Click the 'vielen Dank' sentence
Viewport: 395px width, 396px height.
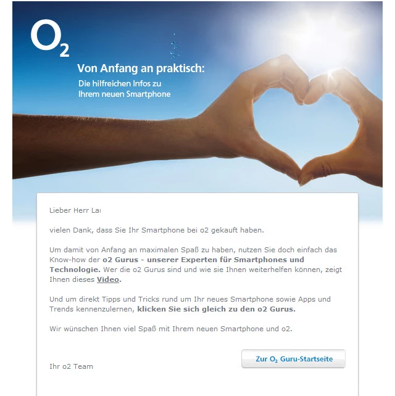156,230
